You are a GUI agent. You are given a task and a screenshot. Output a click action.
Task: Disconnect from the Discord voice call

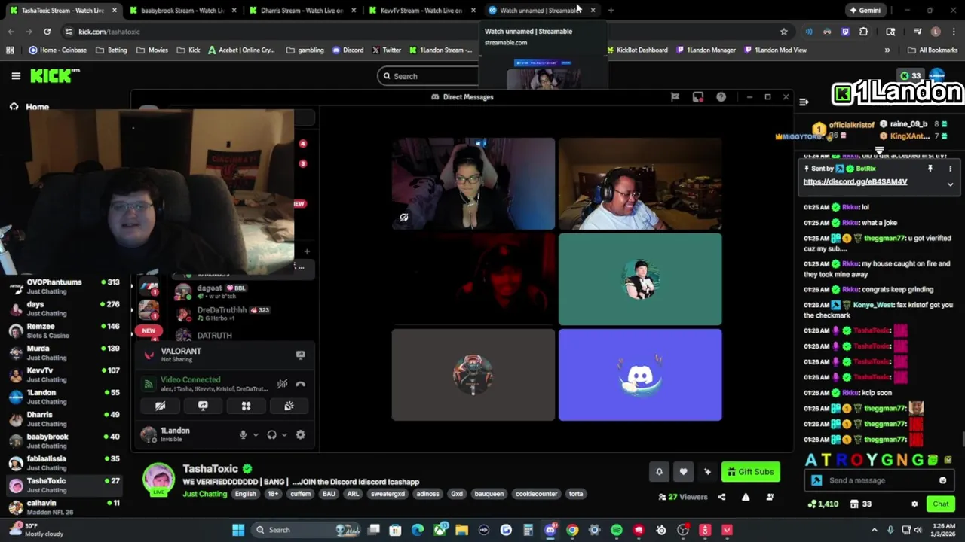pyautogui.click(x=300, y=384)
